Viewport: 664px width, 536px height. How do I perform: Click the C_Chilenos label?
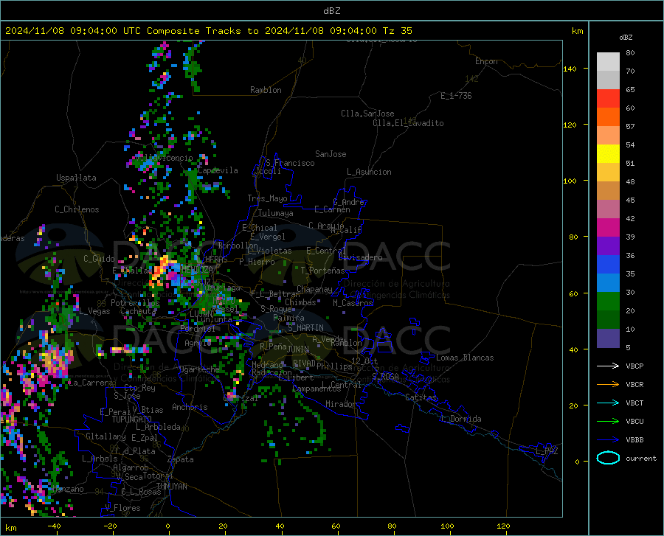pos(77,209)
